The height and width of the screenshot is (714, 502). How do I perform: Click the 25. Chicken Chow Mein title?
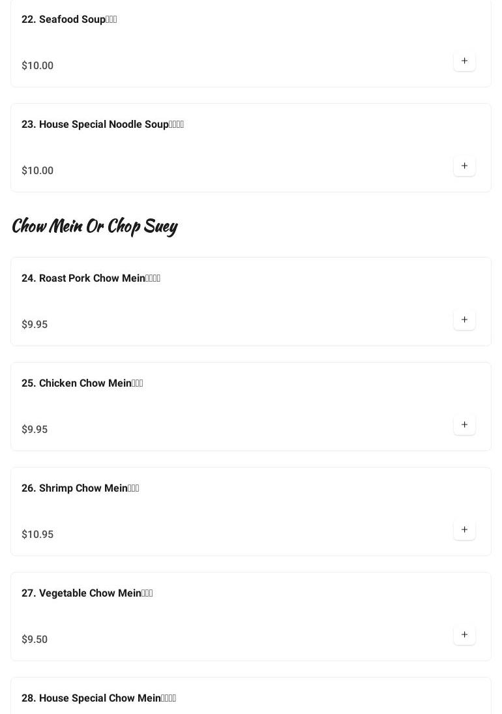[x=82, y=383]
